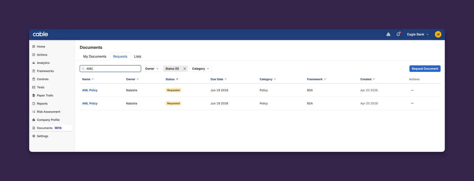Click Natasha owner in first row
The height and width of the screenshot is (181, 474).
132,90
